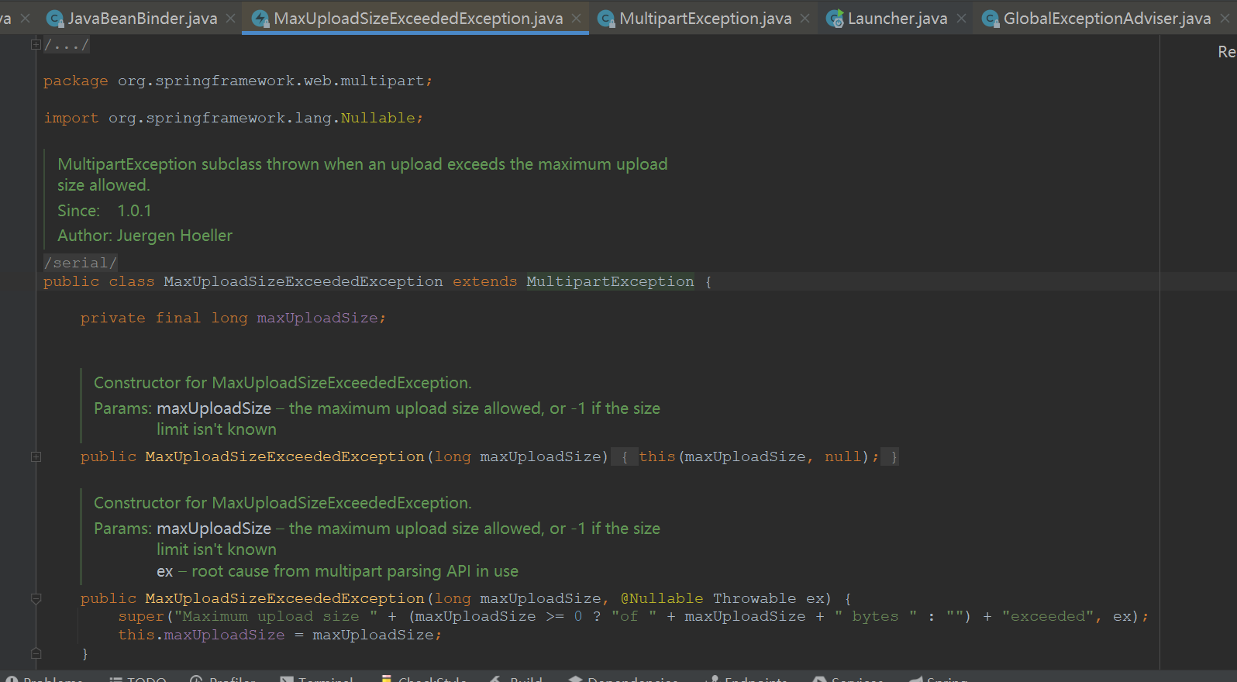Open the Services tool window
Screen dimensions: 1237x682
point(848,680)
